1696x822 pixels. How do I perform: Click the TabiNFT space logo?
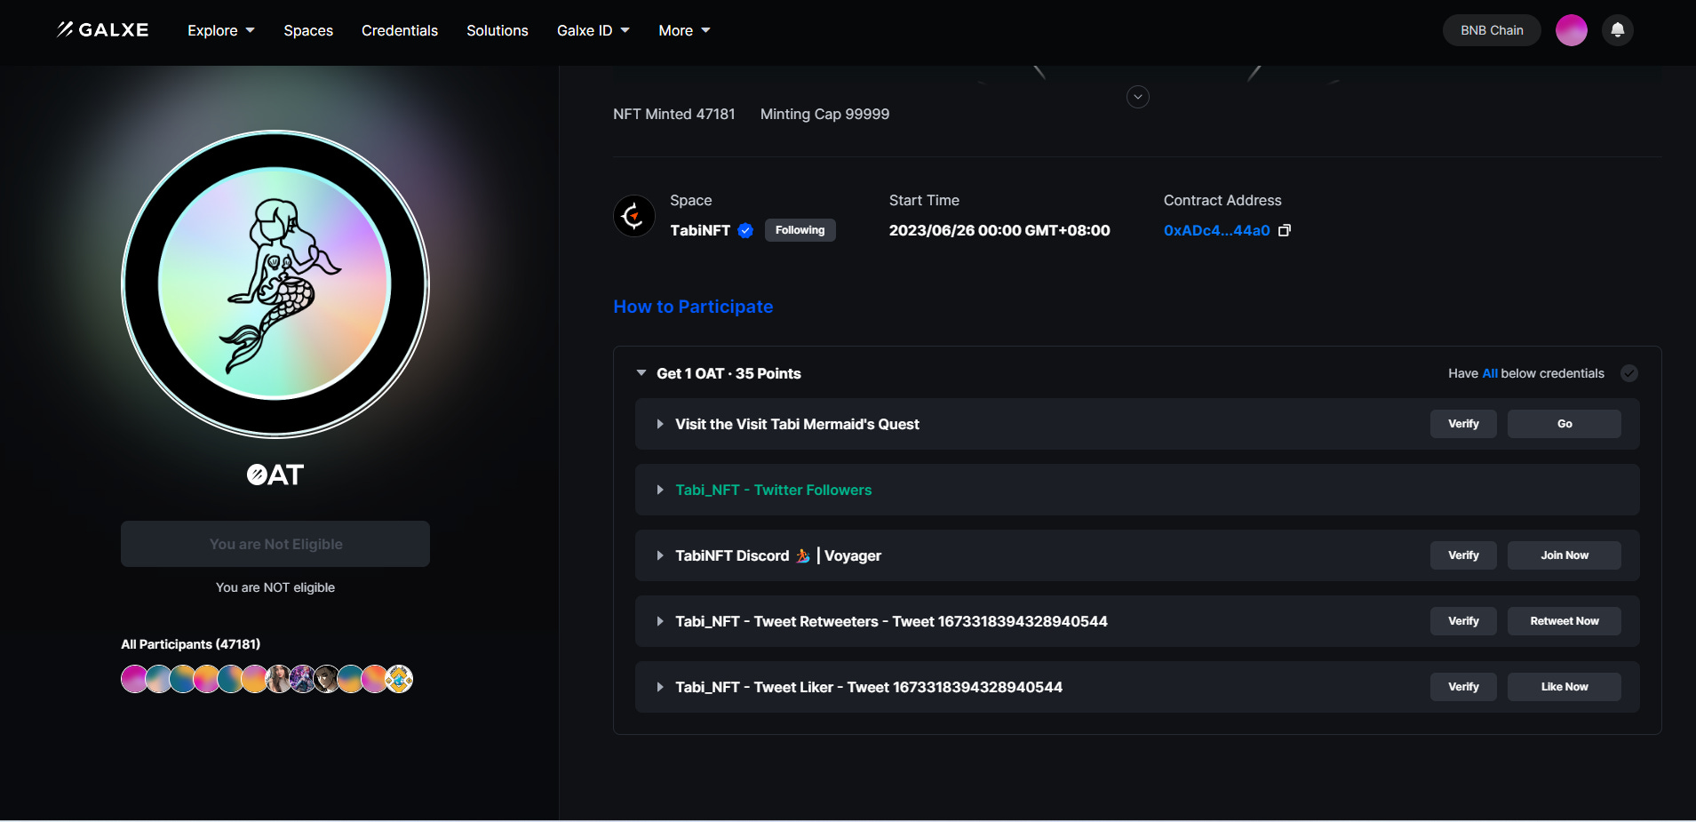click(x=633, y=215)
